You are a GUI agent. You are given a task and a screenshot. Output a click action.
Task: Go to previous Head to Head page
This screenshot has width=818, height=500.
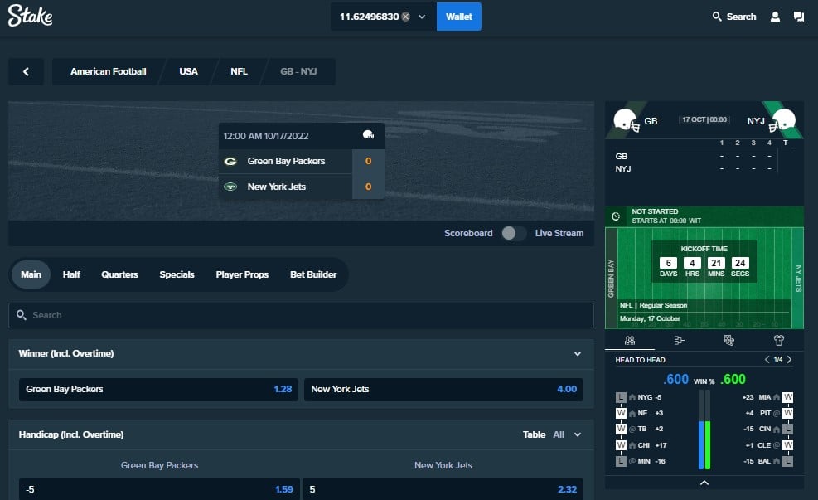coord(767,360)
